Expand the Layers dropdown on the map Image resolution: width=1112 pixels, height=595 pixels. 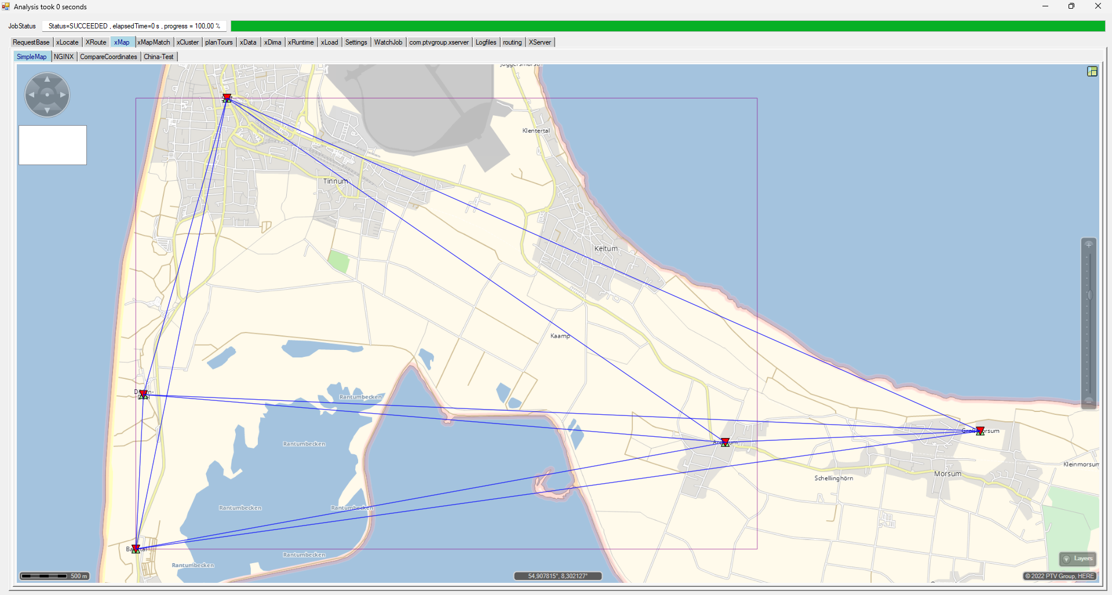(1078, 559)
